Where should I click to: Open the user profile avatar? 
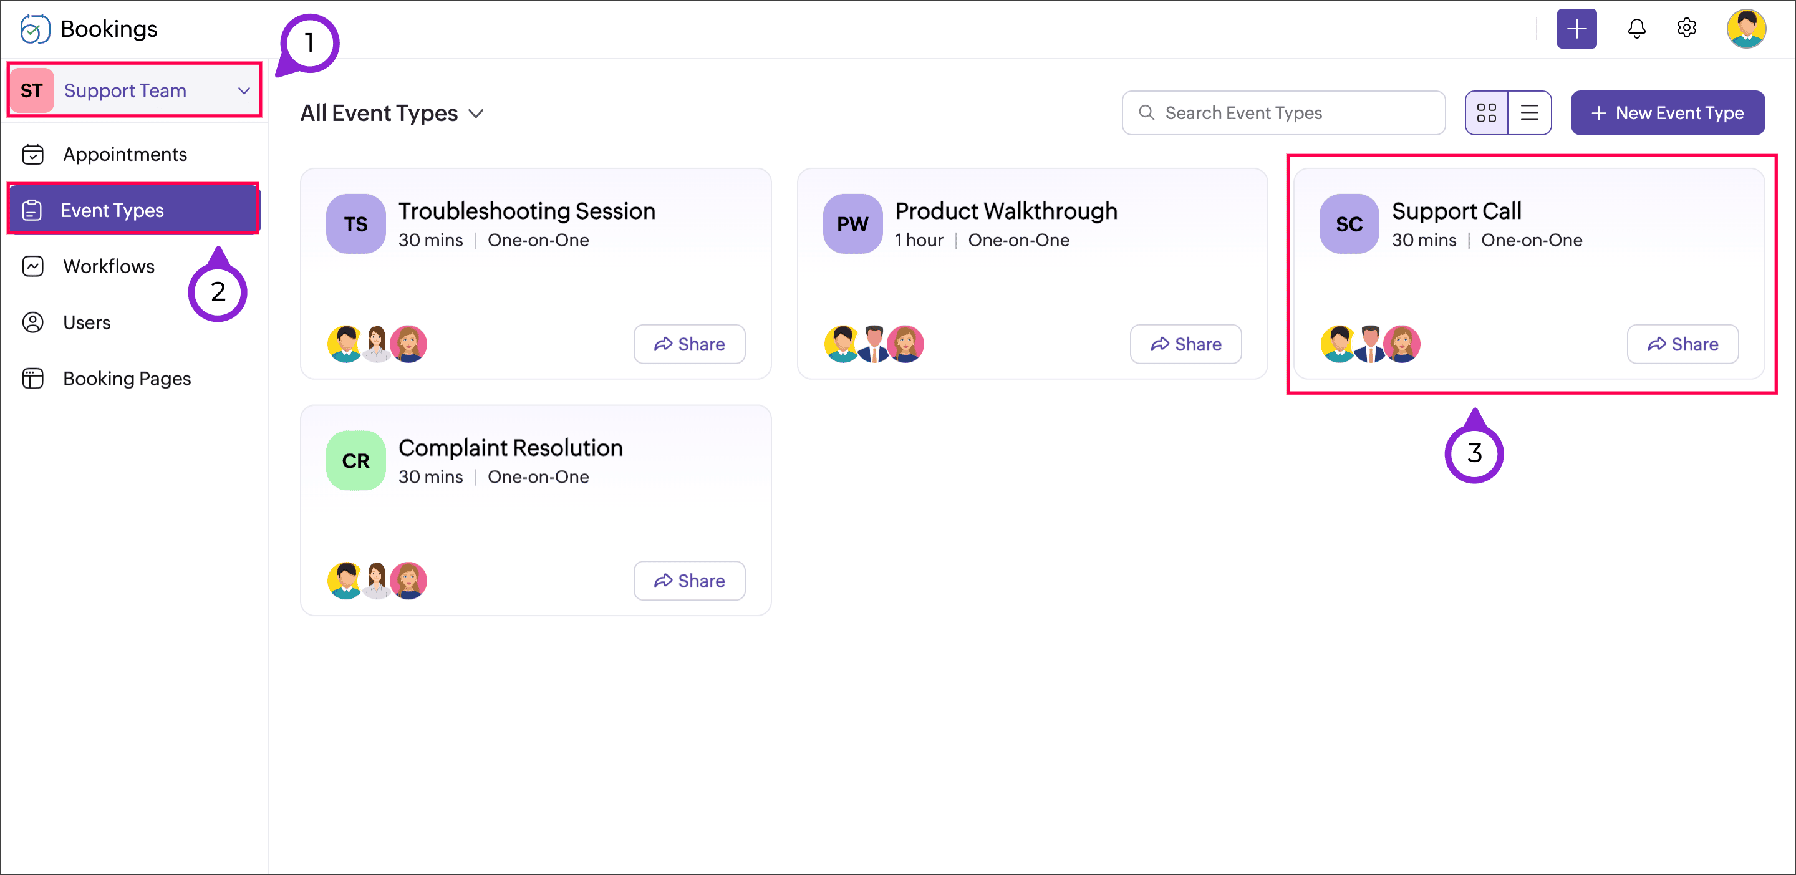pos(1745,29)
